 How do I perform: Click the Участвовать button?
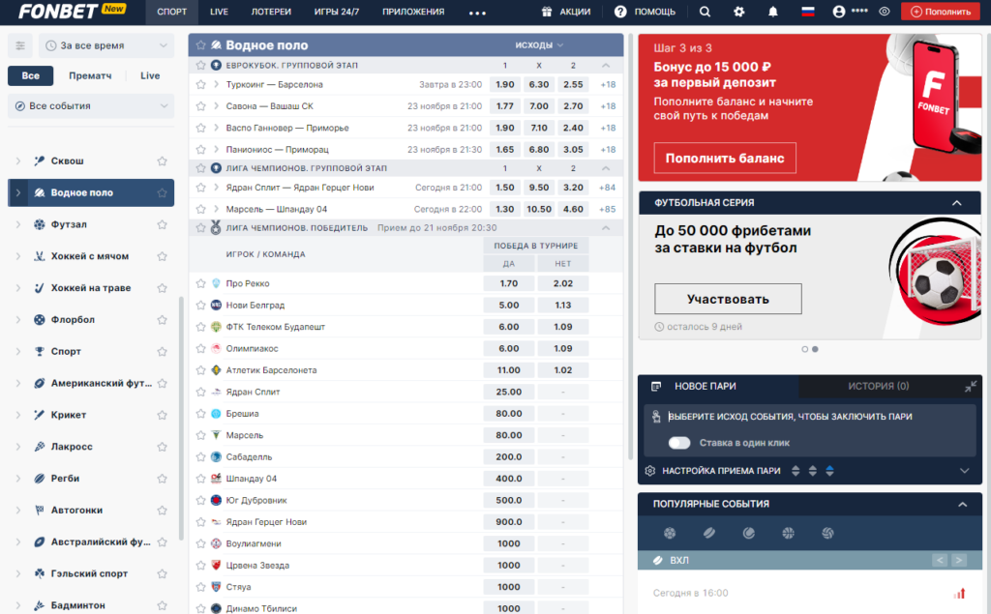(728, 299)
